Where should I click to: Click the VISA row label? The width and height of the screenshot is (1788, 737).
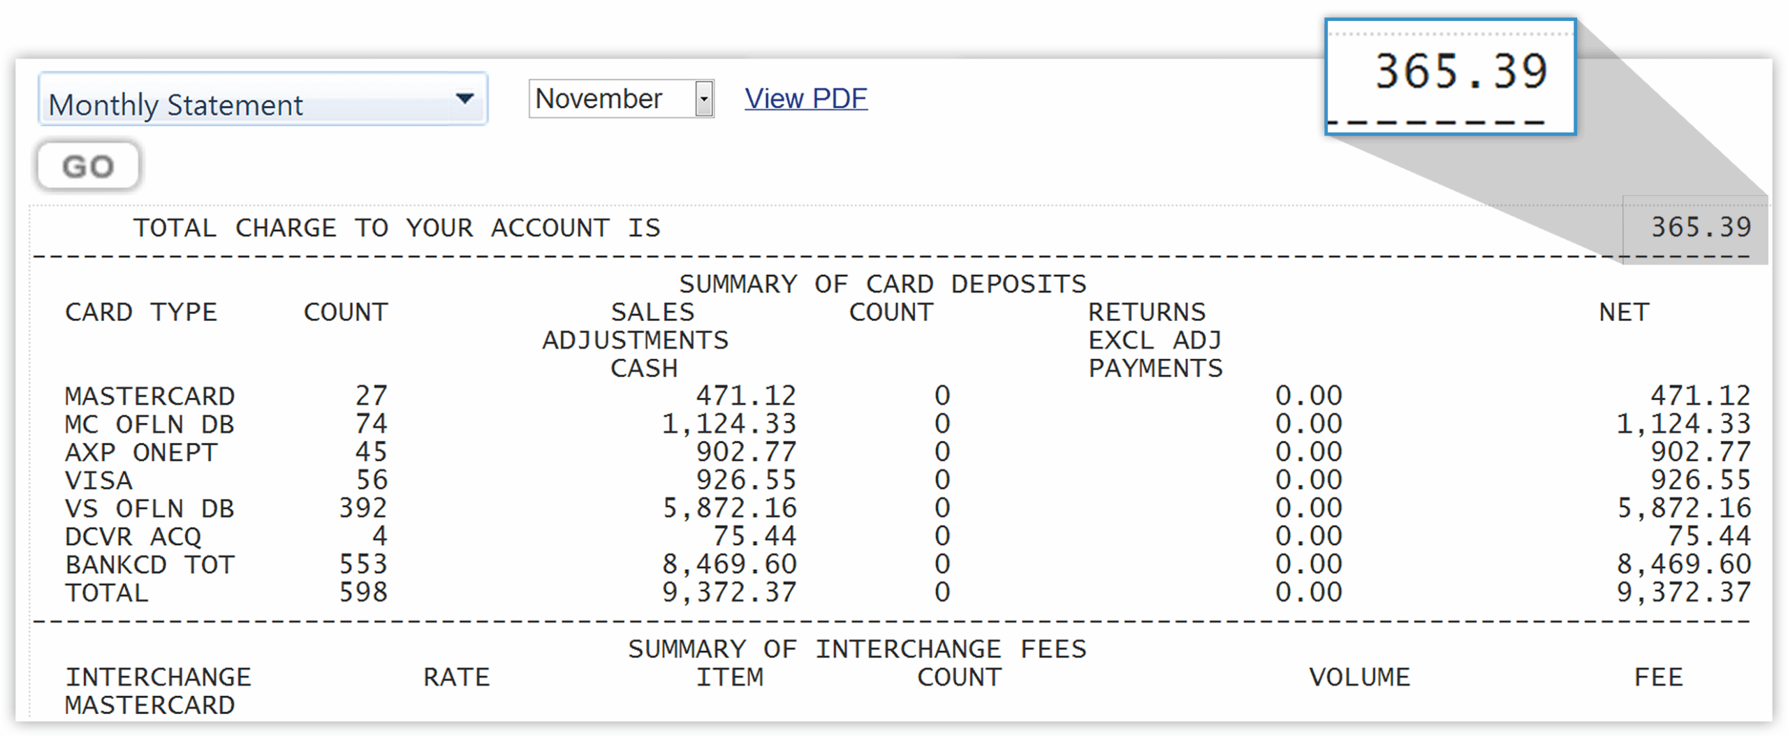(98, 480)
